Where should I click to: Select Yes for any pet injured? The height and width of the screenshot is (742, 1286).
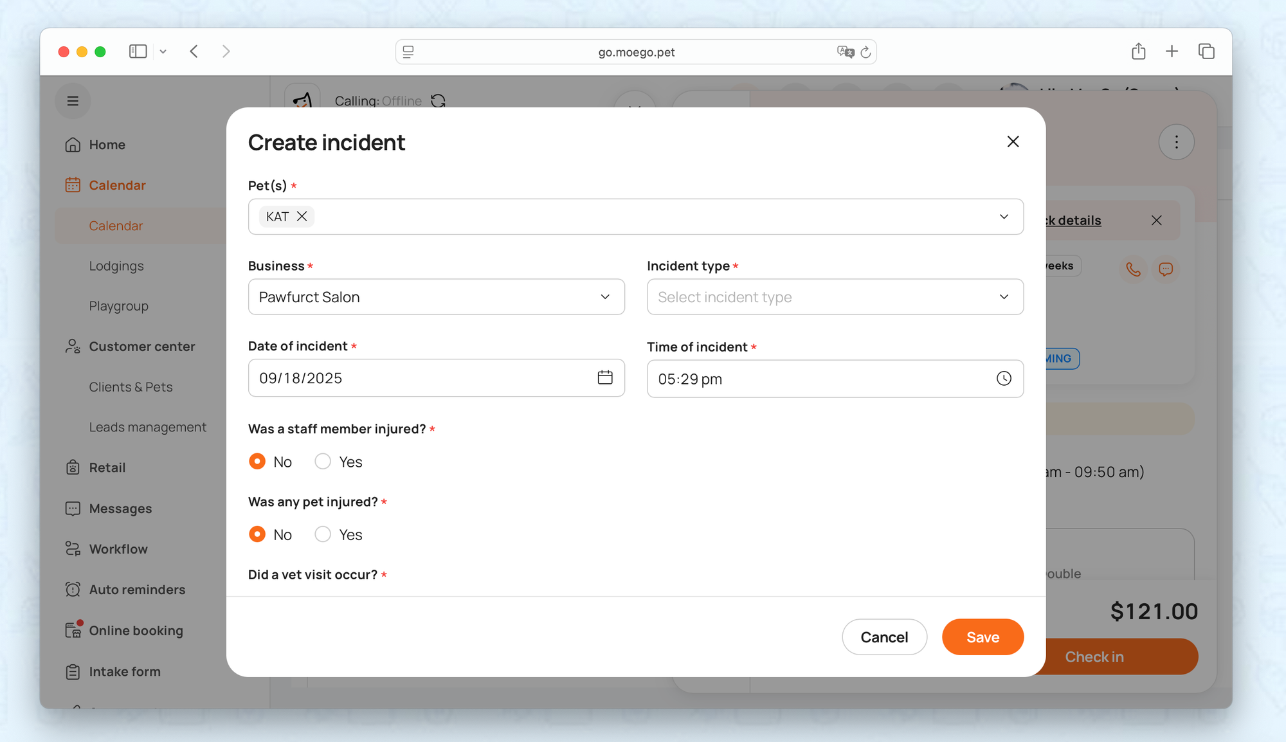tap(323, 534)
